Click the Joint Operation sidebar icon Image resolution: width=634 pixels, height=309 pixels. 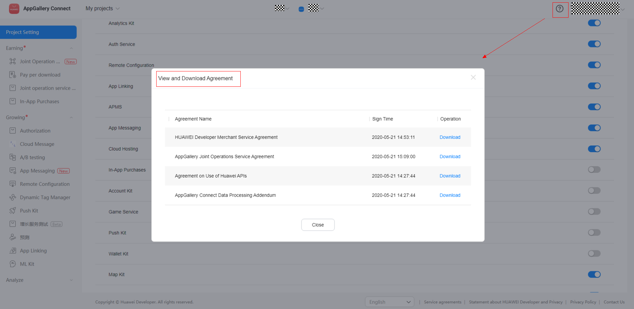[x=13, y=61]
